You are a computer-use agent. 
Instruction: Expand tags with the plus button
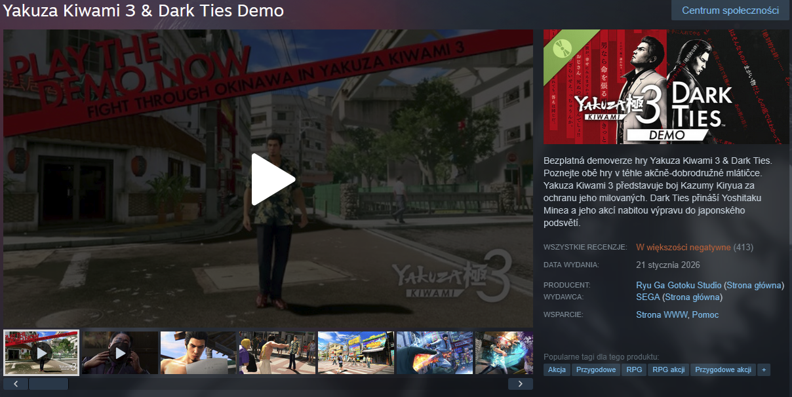pyautogui.click(x=763, y=369)
